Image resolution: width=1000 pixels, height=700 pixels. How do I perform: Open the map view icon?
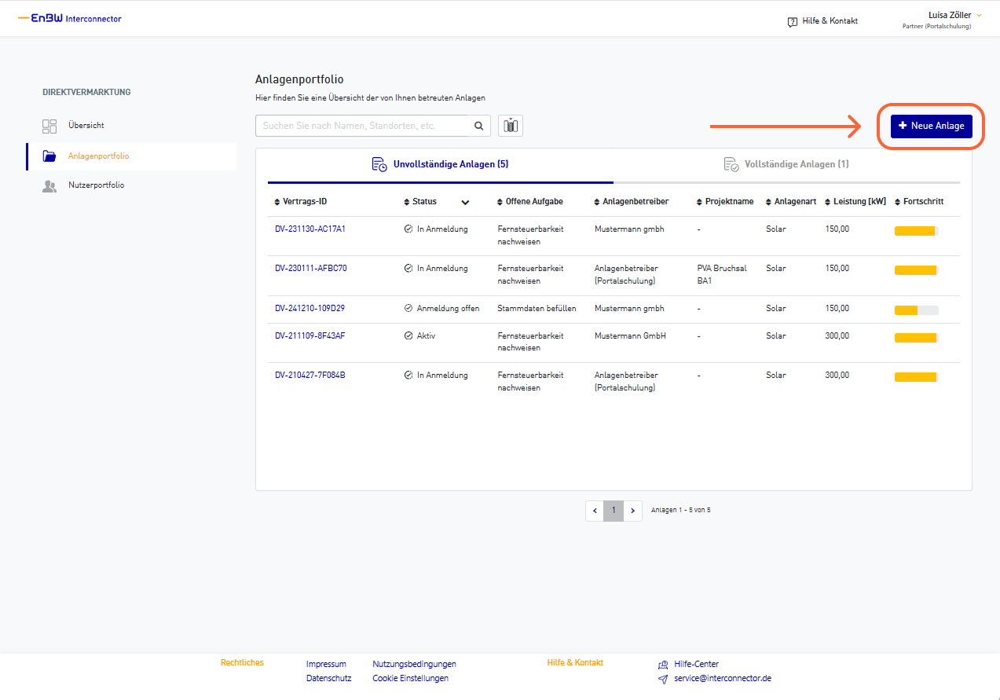[x=511, y=126]
